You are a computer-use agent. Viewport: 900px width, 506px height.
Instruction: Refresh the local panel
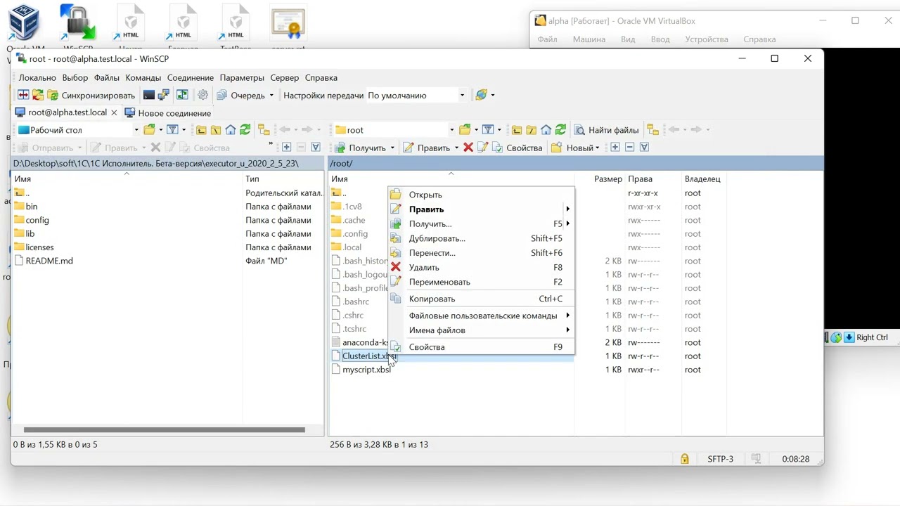tap(245, 129)
